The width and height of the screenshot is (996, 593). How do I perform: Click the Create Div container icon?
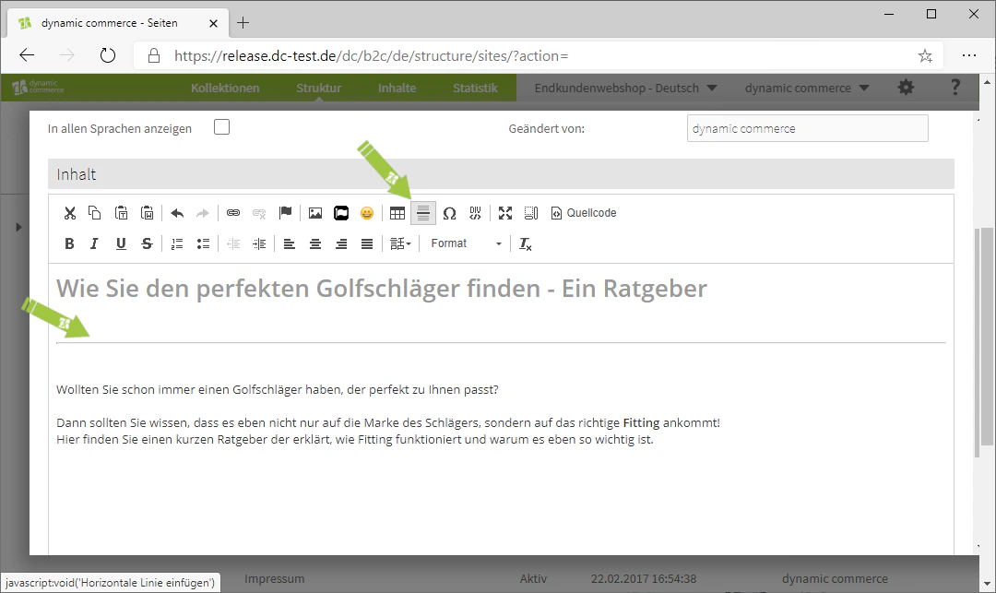click(475, 213)
